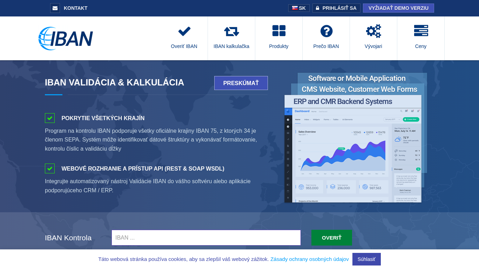Open the SK language selector
Viewport: 479px width, 269px height.
pyautogui.click(x=299, y=8)
